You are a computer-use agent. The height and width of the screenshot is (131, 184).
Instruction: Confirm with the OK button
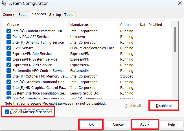(91, 124)
